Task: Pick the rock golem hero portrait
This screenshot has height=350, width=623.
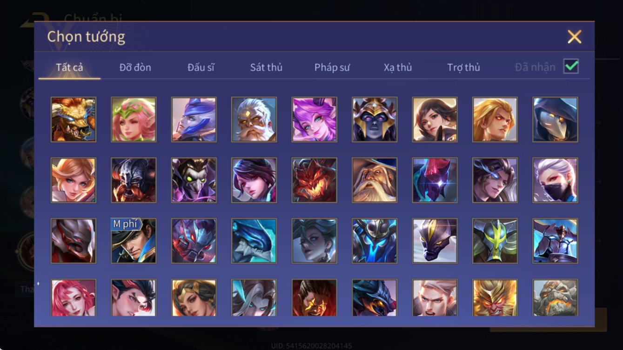Action: [x=556, y=297]
